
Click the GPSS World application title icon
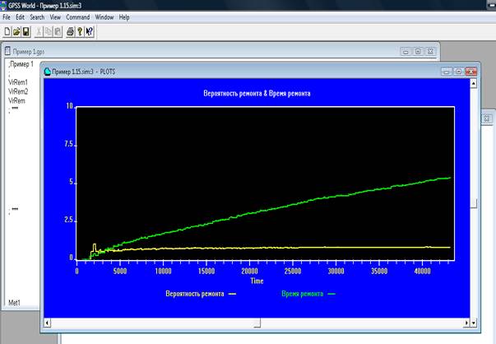click(3, 5)
